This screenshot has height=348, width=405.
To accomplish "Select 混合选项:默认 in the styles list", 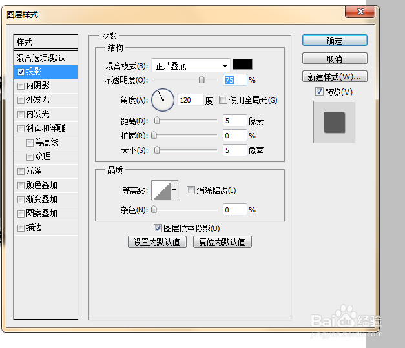I will point(46,58).
